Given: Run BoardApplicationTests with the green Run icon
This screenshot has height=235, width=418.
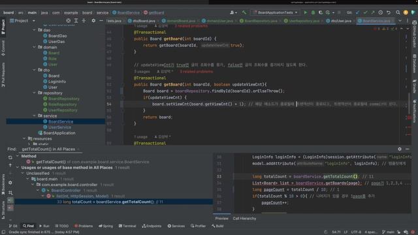Looking at the screenshot, I should (x=306, y=12).
